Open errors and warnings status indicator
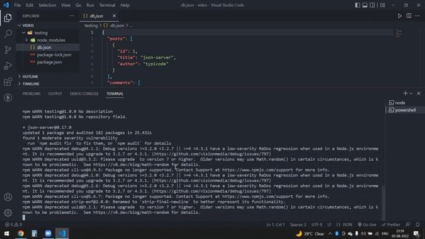 pyautogui.click(x=13, y=224)
